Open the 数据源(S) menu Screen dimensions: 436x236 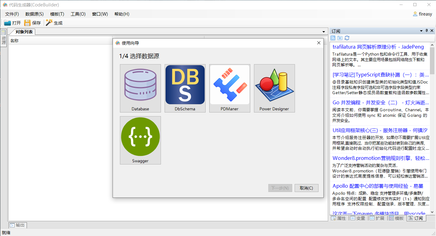[35, 14]
